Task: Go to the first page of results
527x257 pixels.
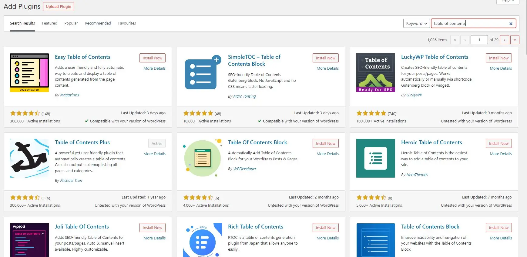Action: point(455,40)
